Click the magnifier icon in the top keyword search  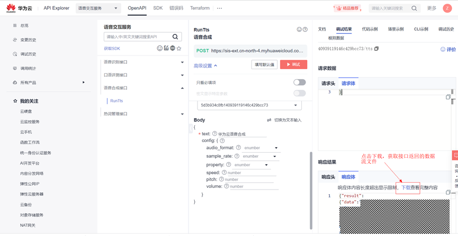point(414,8)
